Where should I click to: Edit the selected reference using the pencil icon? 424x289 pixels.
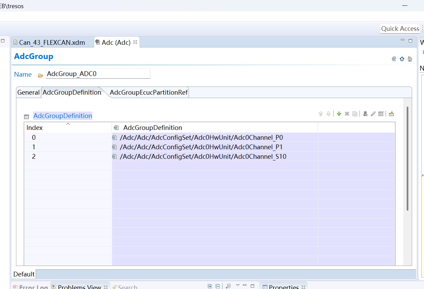pyautogui.click(x=373, y=114)
